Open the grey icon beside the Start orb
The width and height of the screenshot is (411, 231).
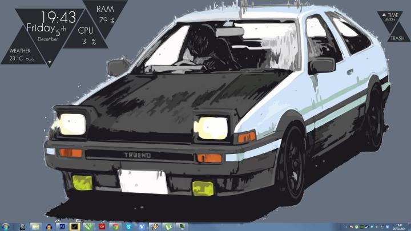coord(22,226)
